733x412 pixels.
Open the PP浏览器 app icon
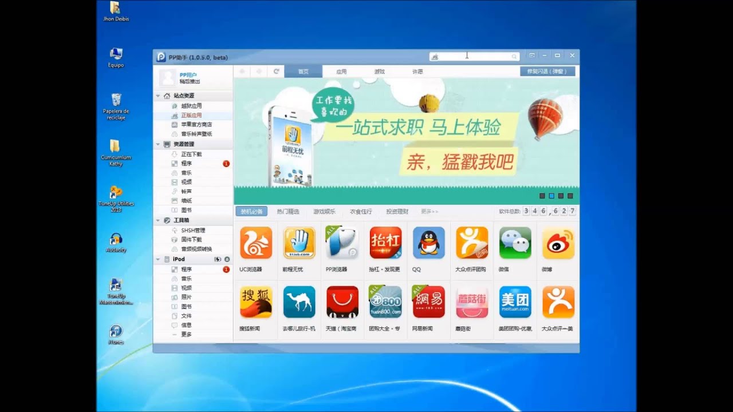pyautogui.click(x=342, y=243)
